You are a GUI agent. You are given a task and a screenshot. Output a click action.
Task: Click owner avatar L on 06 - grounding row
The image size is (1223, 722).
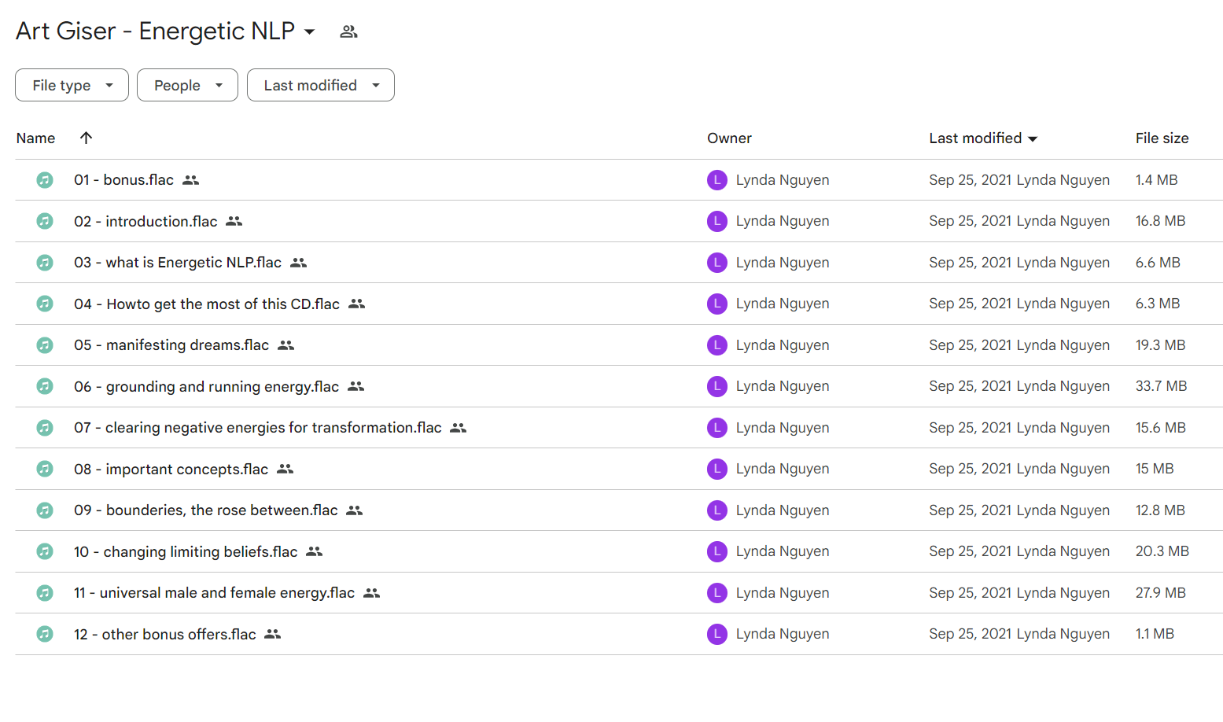(717, 386)
